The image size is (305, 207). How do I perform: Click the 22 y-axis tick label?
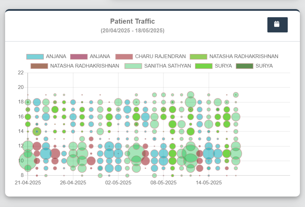pos(21,73)
